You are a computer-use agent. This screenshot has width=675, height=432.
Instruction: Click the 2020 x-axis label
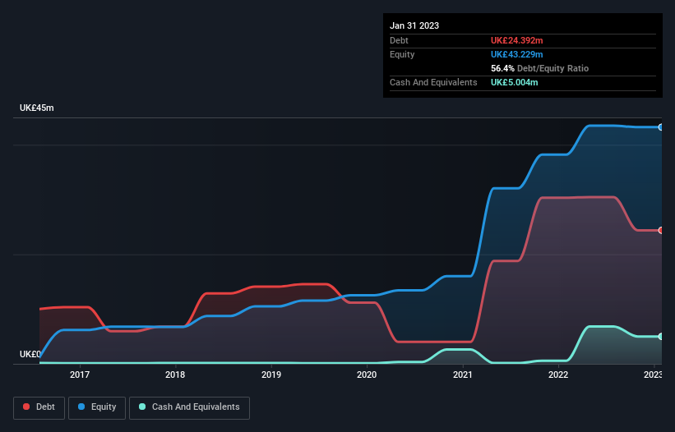(x=367, y=375)
